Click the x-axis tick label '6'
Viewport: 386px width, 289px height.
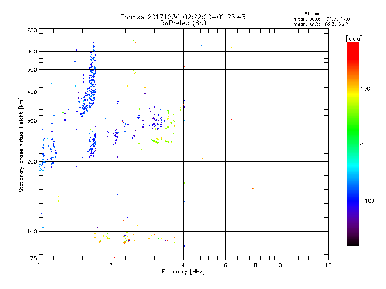225,265
